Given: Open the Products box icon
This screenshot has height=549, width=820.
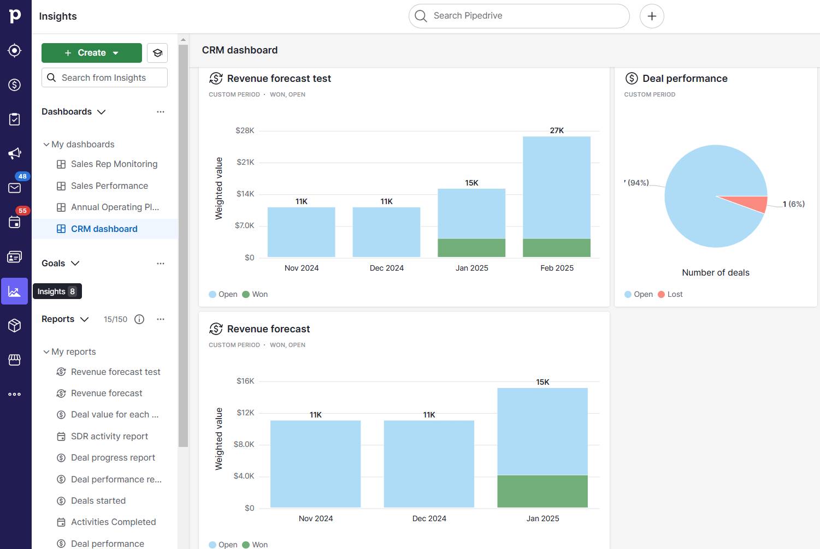Looking at the screenshot, I should [15, 325].
